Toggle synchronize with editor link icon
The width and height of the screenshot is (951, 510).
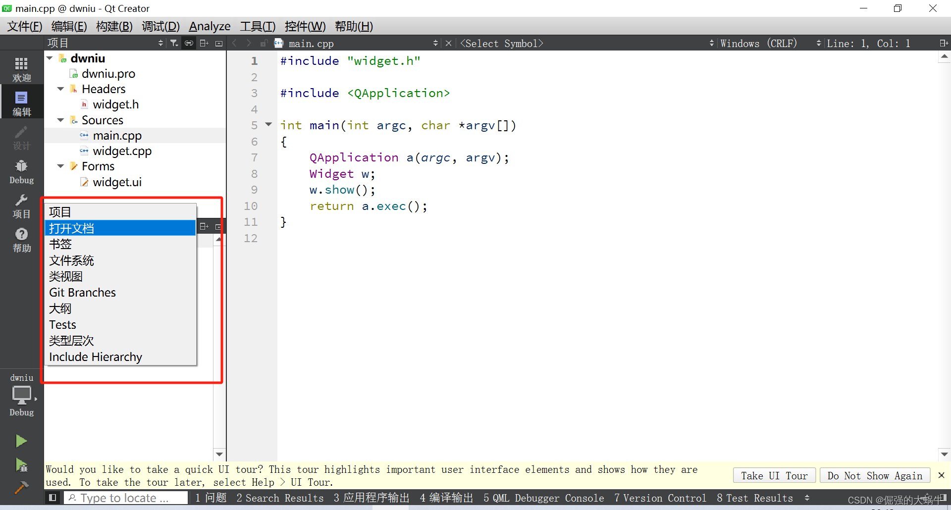tap(189, 44)
